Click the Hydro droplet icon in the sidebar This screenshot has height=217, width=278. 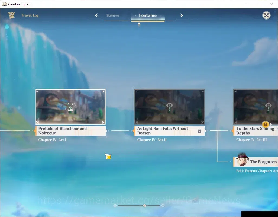click(7, 26)
